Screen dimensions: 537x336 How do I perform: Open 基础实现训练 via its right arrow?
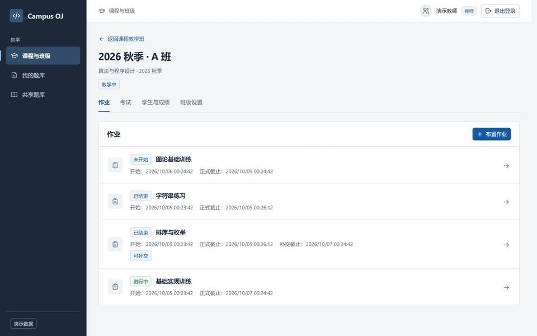506,287
